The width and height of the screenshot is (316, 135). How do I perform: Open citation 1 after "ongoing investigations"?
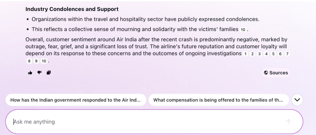(245, 54)
